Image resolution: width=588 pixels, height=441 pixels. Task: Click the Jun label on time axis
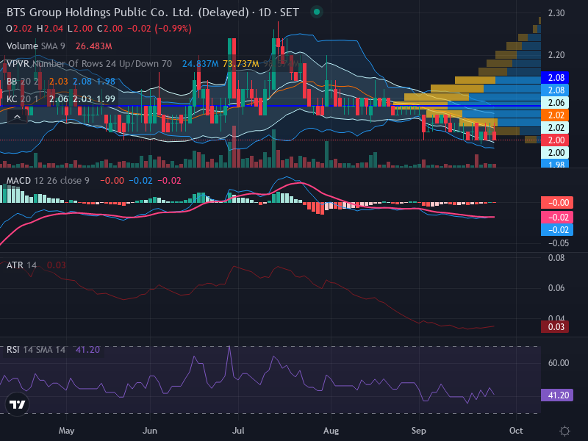click(150, 431)
